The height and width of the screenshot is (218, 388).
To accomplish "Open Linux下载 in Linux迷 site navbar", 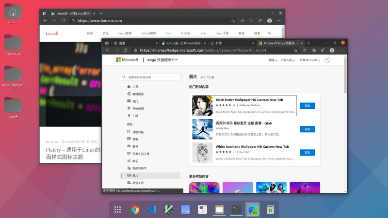I will tap(222, 33).
